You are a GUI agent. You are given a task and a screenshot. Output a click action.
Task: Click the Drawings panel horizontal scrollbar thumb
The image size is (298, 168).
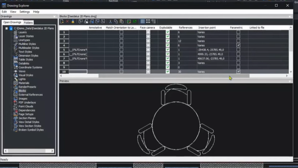coord(27,151)
